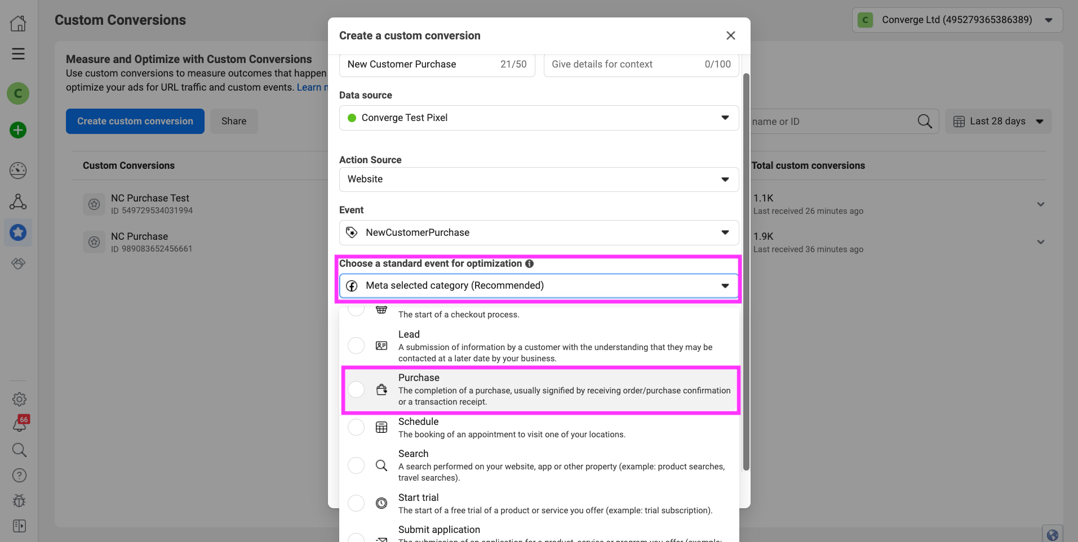
Task: Select the checkout process radio option
Action: coord(356,310)
